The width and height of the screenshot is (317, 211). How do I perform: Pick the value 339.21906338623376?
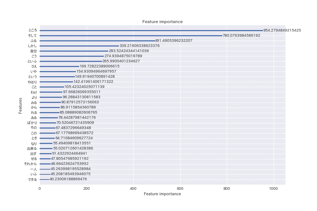[x=139, y=46]
